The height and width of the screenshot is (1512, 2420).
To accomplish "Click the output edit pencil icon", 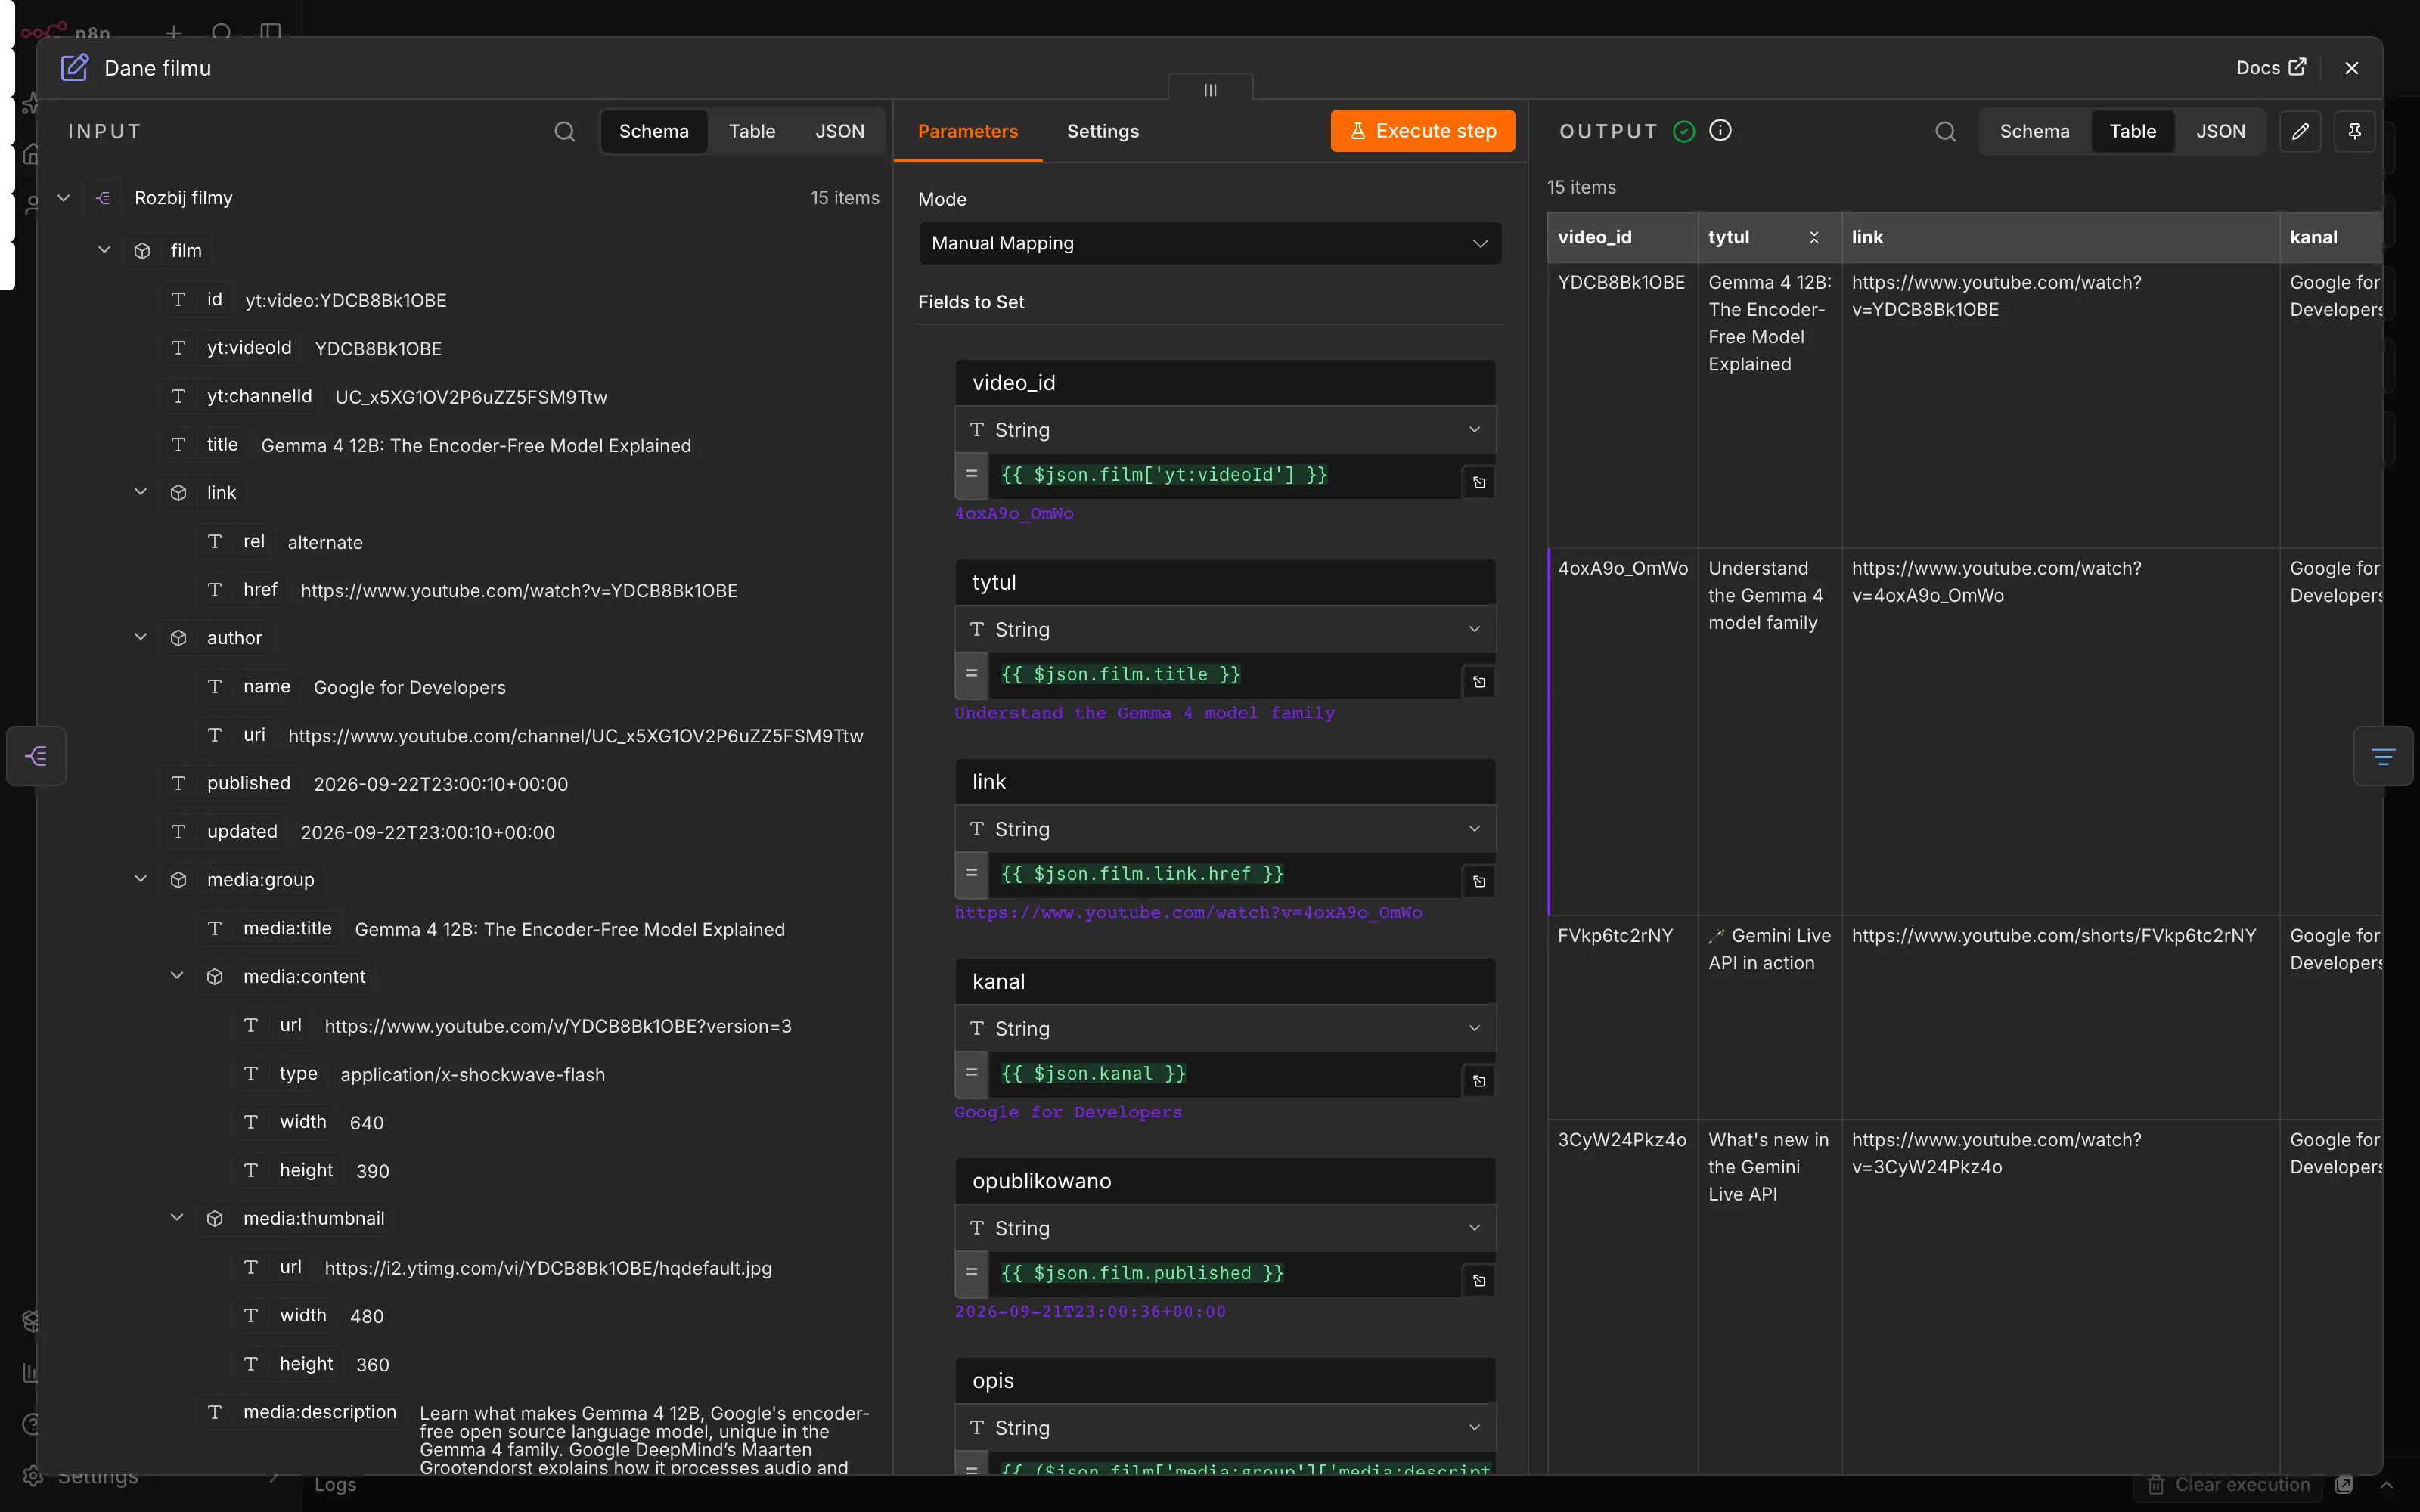I will point(2300,131).
